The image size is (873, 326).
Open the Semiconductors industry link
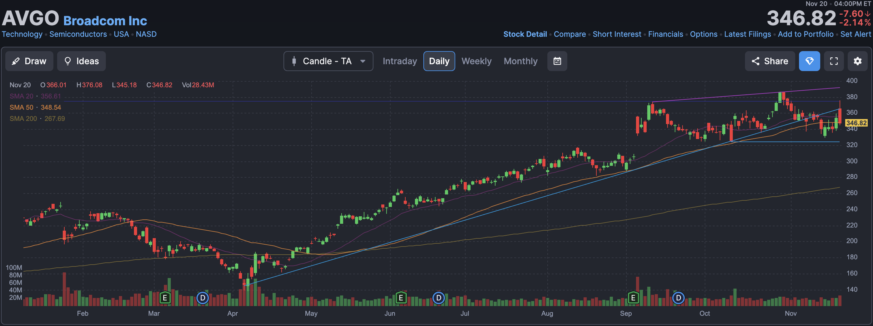[78, 34]
